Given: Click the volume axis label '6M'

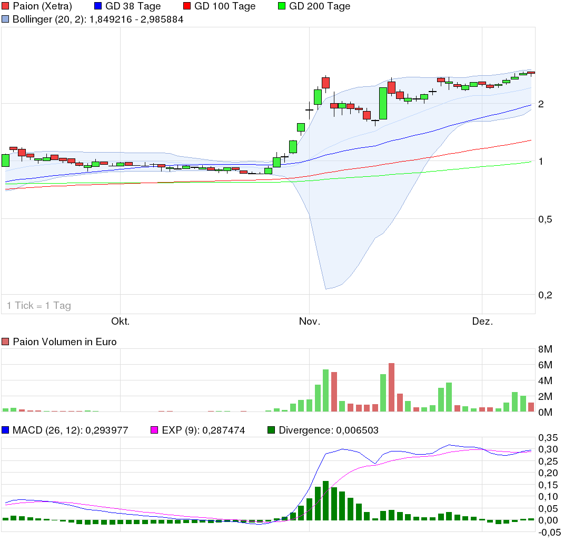Looking at the screenshot, I should click(x=545, y=365).
